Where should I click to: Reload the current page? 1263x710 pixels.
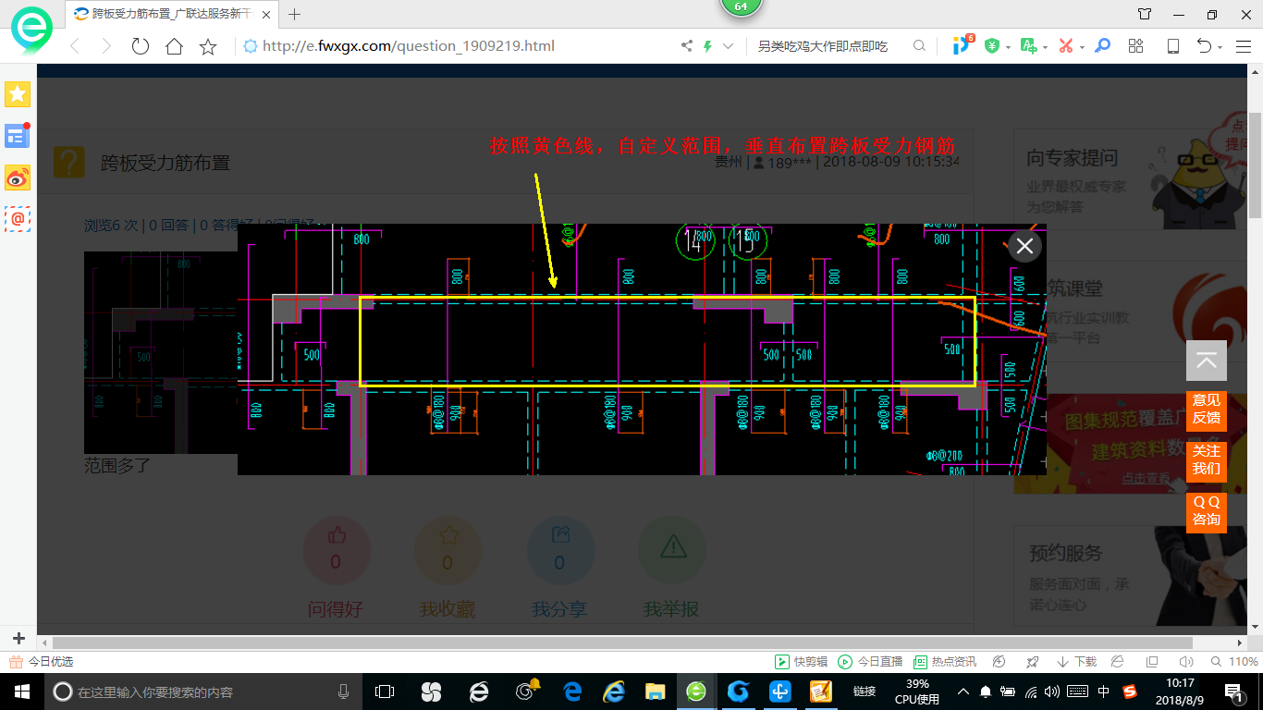point(140,46)
